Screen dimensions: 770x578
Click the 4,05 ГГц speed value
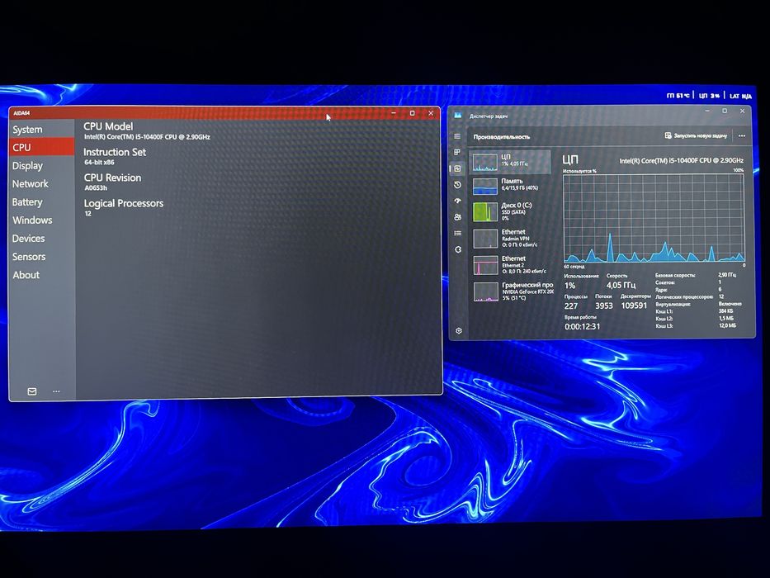click(621, 285)
